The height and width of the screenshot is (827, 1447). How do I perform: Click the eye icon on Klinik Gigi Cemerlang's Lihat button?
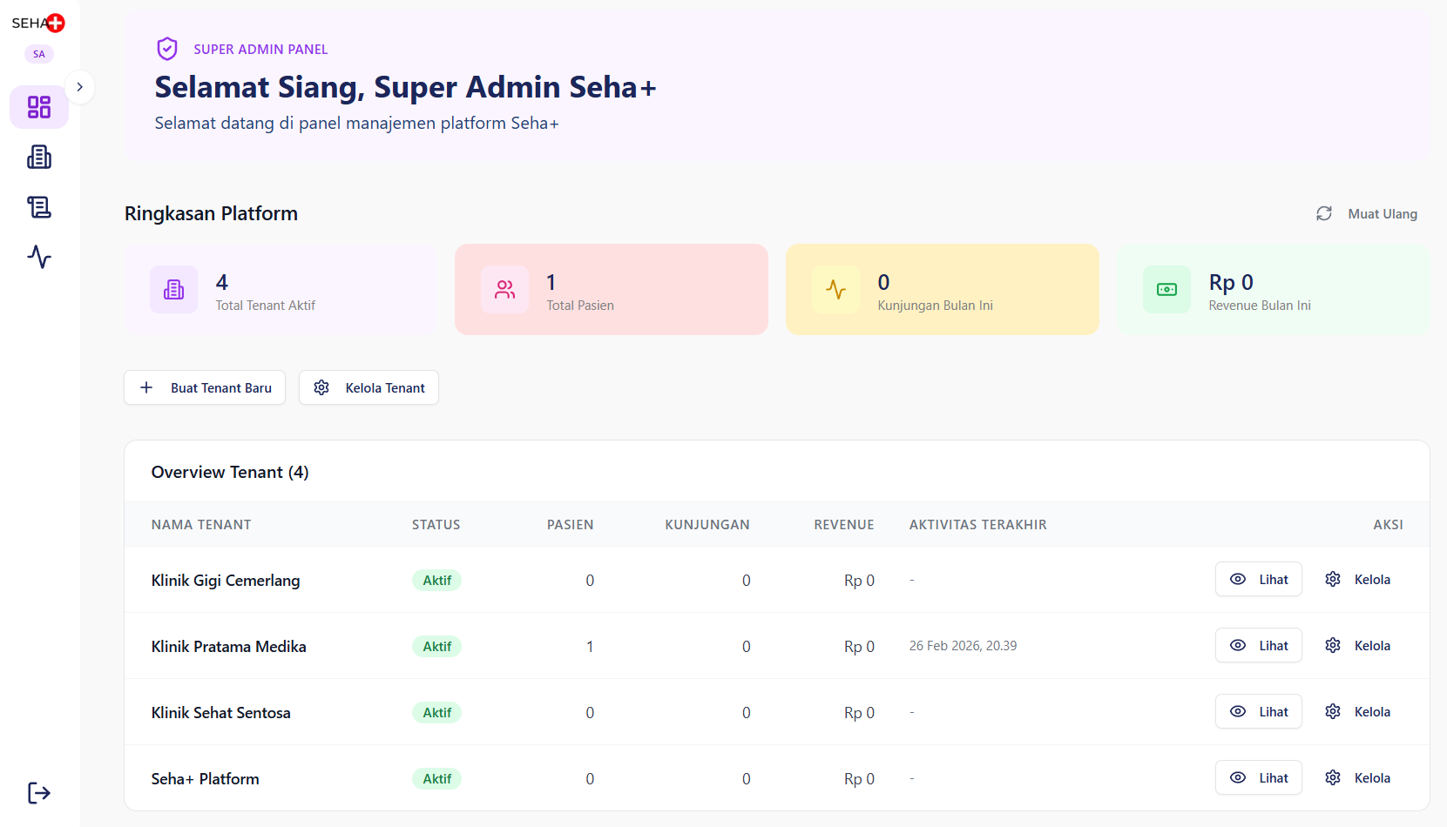(1238, 579)
